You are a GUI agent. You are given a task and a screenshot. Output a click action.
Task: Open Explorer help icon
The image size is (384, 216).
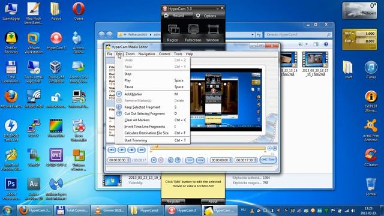point(326,44)
